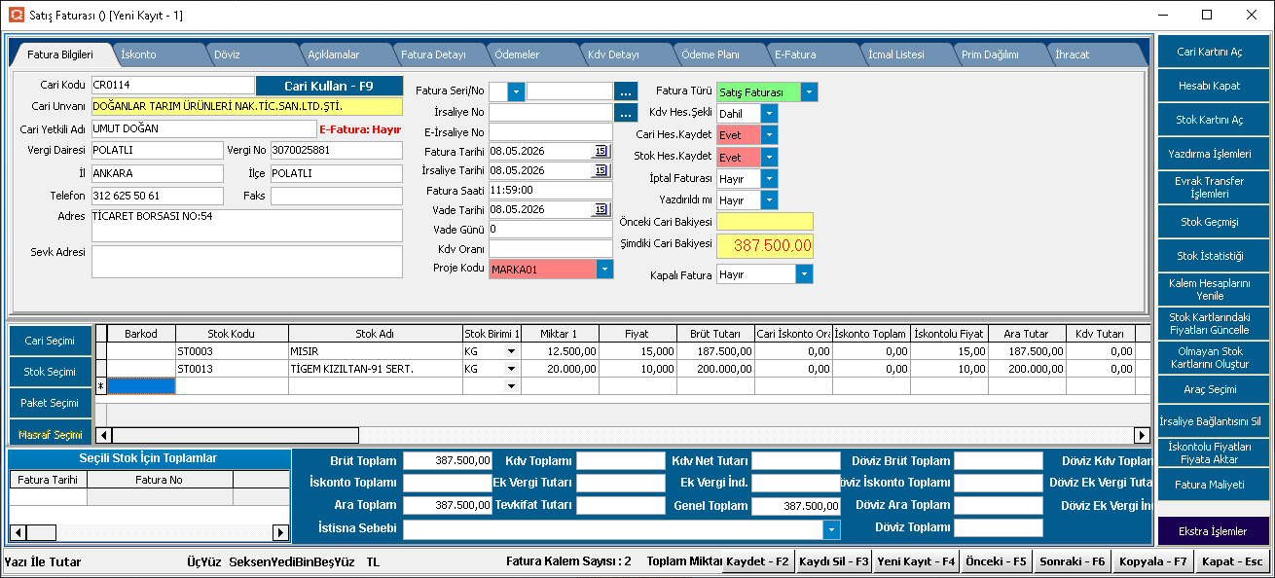1275x578 pixels.
Task: Expand the İstisna Sebebi combo box
Action: click(831, 529)
